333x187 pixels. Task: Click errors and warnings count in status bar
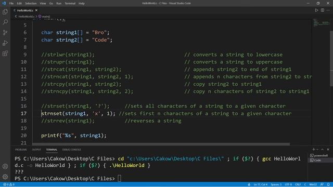pyautogui.click(x=9, y=184)
